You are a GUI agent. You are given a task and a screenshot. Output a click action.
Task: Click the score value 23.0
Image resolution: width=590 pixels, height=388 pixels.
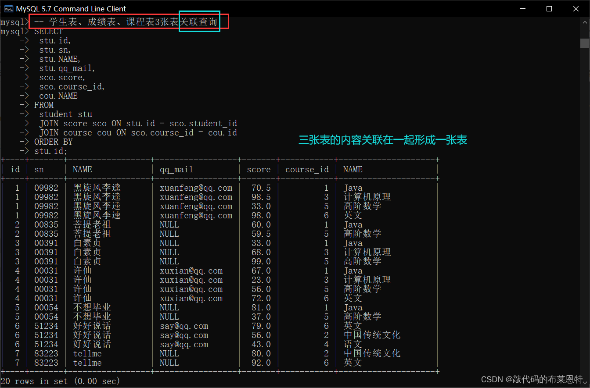point(261,280)
